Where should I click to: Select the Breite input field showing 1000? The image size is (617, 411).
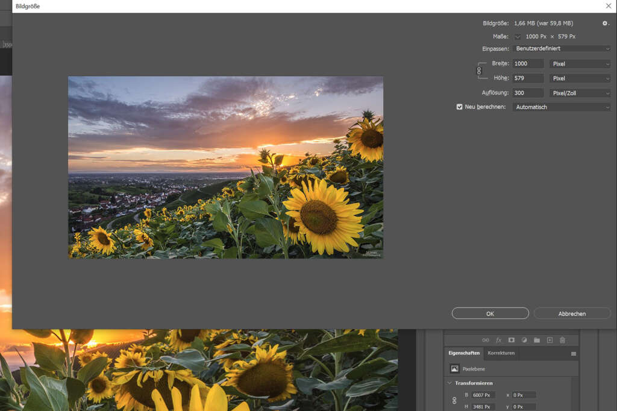coord(527,63)
